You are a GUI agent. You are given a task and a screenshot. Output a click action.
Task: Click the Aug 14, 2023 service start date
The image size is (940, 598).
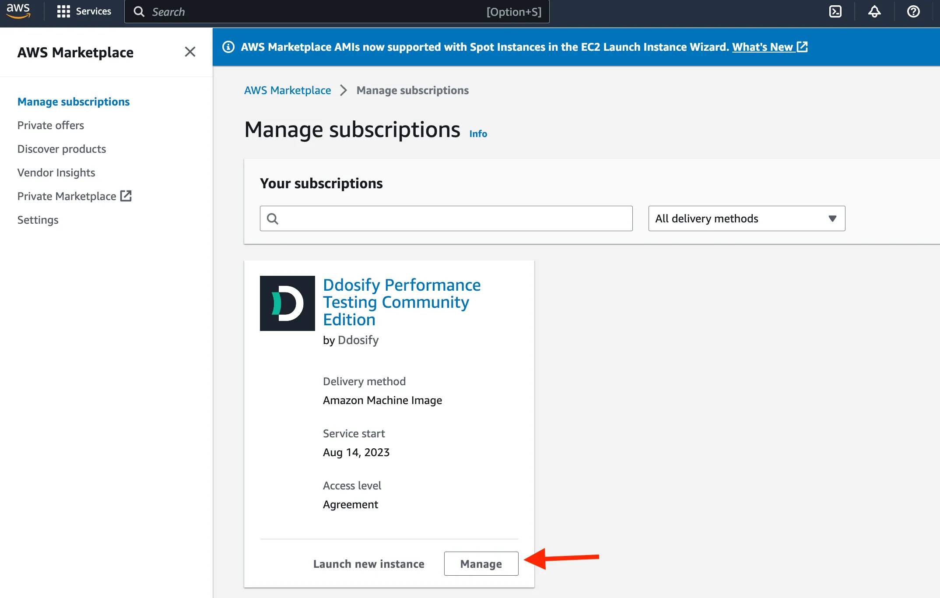356,452
